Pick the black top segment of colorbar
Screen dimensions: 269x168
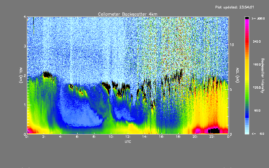247,18
